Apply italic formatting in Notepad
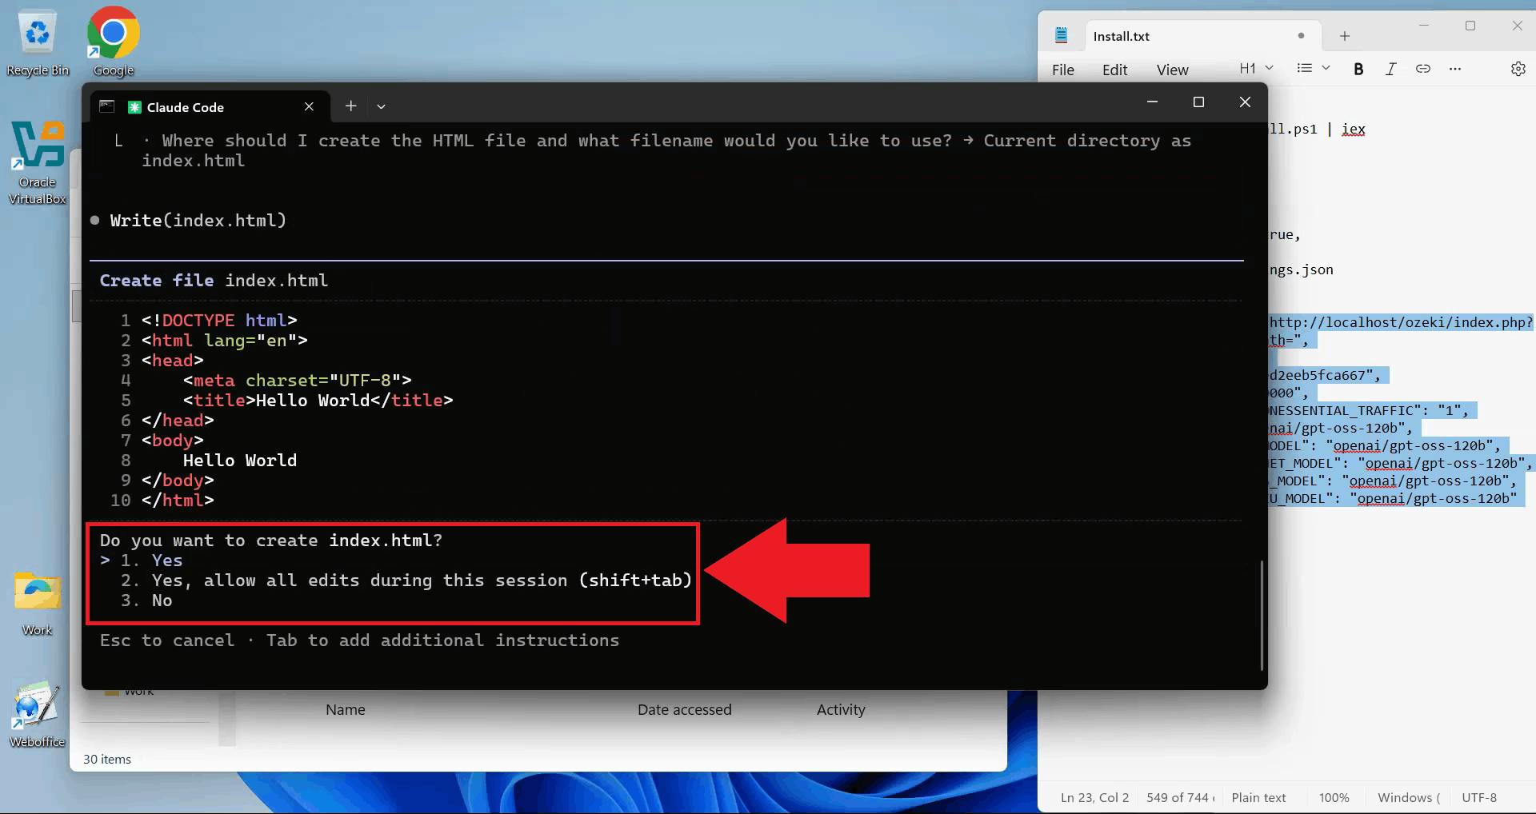1536x814 pixels. [x=1390, y=69]
